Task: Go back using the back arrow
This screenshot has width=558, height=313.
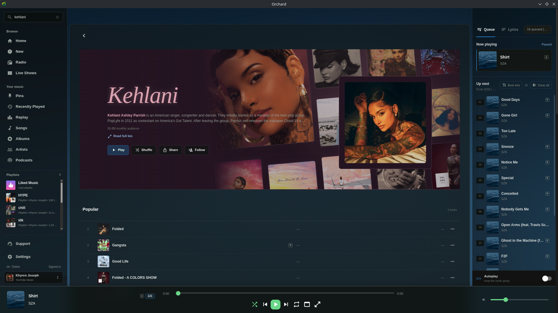Action: (84, 36)
